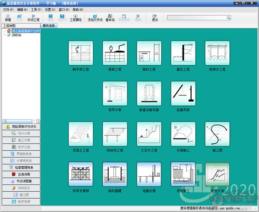Open 节点详图集 in the sidebar
This screenshot has height=212, width=259.
pos(21,181)
